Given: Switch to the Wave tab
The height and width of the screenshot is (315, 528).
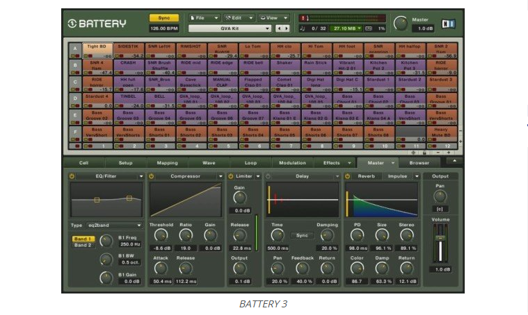Looking at the screenshot, I should click(209, 163).
